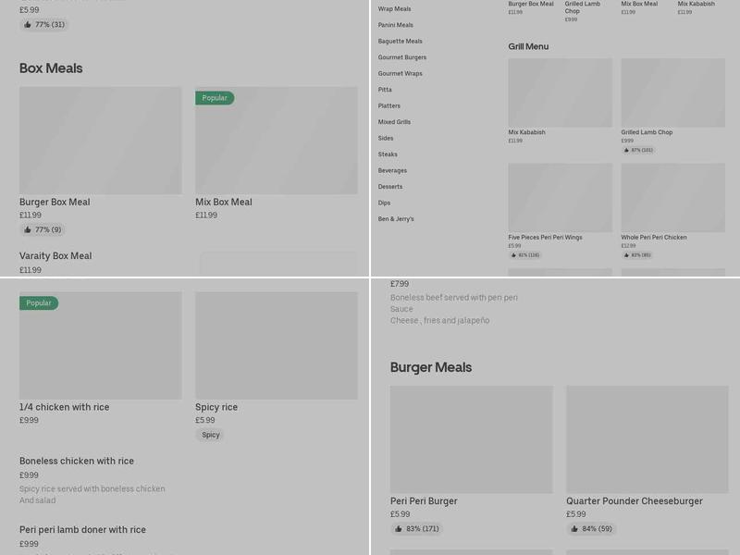The image size is (740, 555).
Task: Go to the Platters category
Action: pos(388,105)
